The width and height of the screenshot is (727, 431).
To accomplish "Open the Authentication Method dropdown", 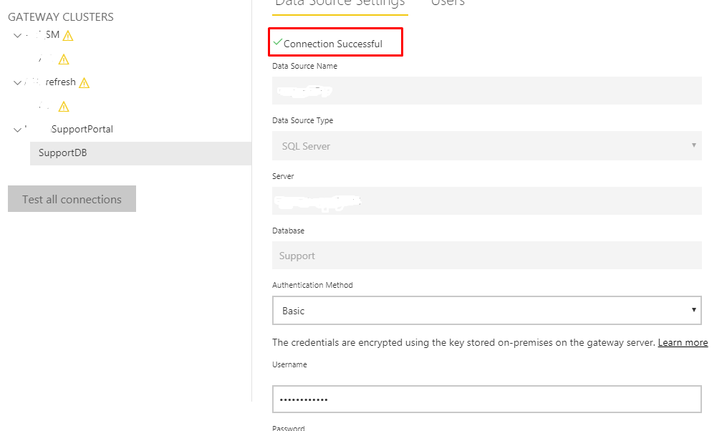I will pos(487,311).
